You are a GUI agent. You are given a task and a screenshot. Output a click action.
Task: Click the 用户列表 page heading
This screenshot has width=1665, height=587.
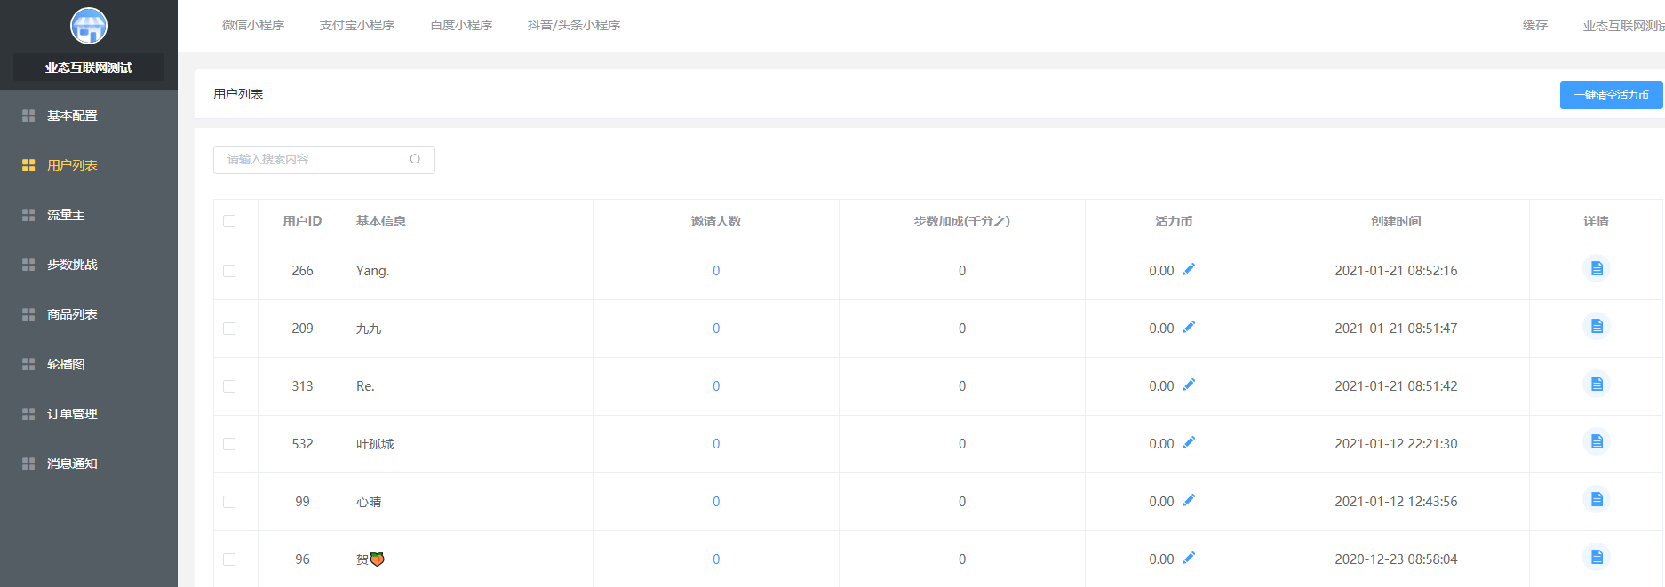(238, 94)
